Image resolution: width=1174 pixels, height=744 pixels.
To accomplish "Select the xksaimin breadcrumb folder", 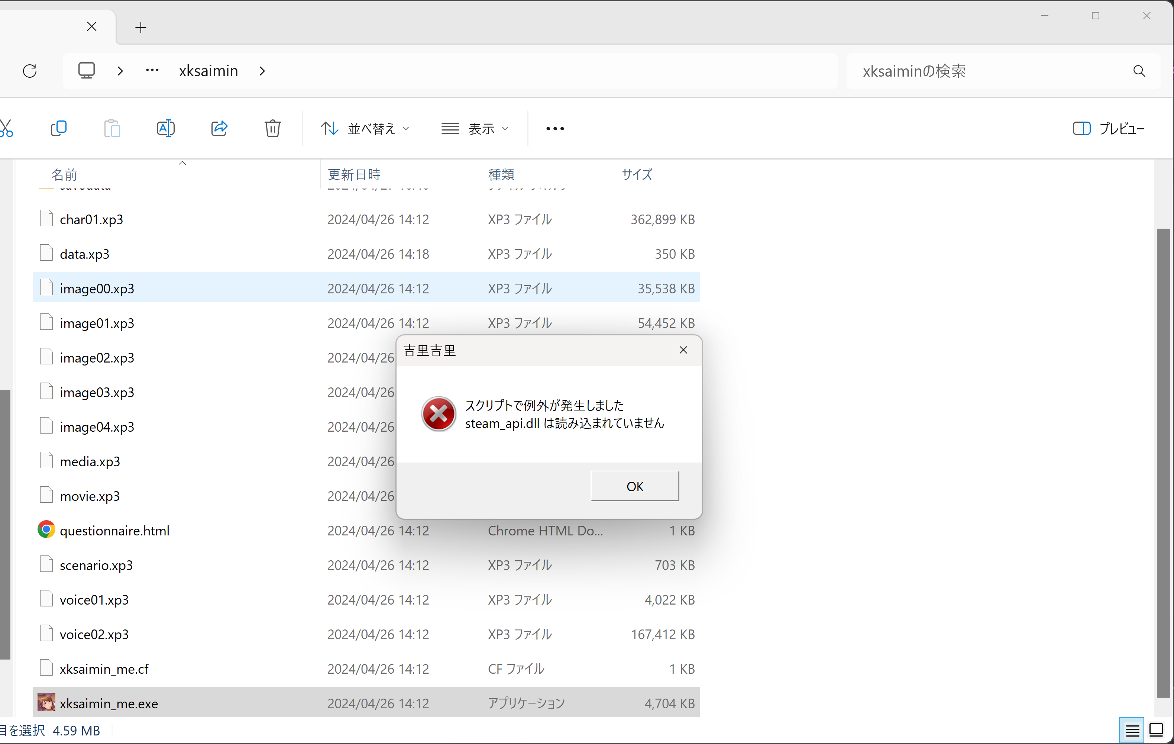I will 208,71.
